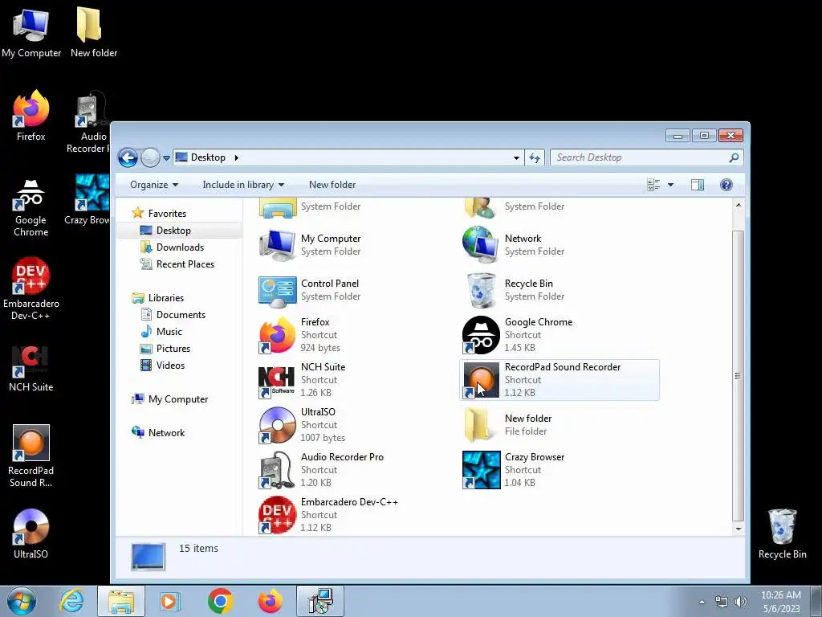Screen dimensions: 822x617
Task: Select Favorites in the navigation pane
Action: (167, 214)
